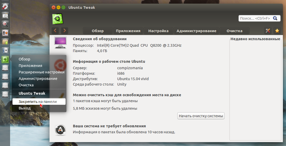The height and width of the screenshot is (146, 286).
Task: Click distribution value Ubuntu 15.04 vivid
Action: (133, 79)
